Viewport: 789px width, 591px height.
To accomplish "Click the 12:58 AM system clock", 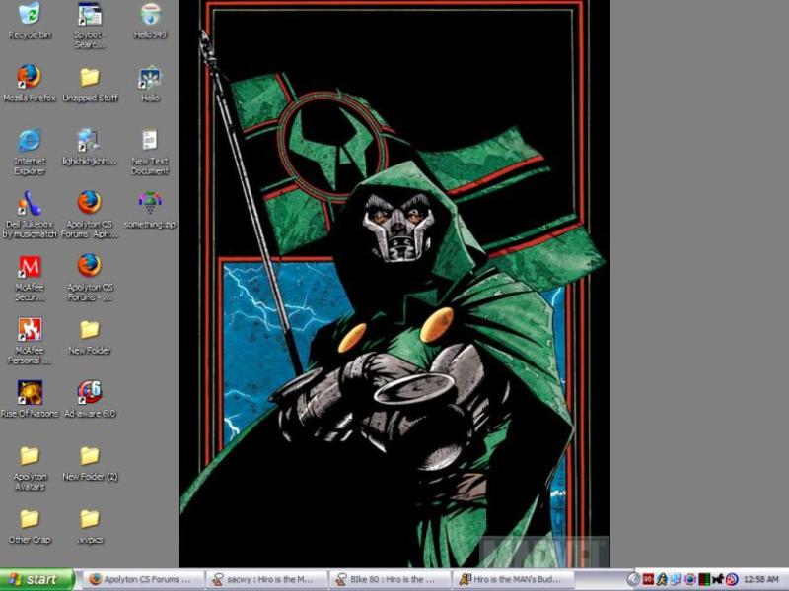I will pos(762,580).
